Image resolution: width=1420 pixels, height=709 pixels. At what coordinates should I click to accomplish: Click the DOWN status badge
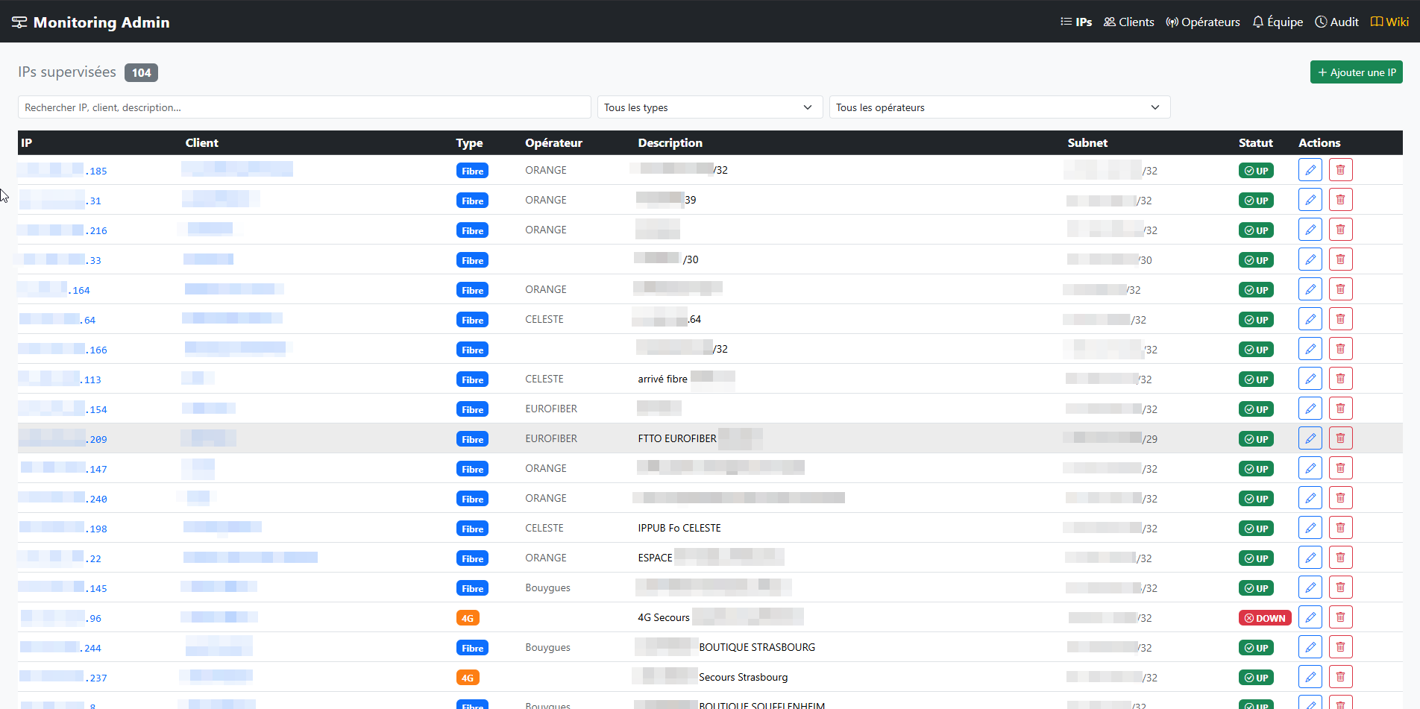[1265, 618]
